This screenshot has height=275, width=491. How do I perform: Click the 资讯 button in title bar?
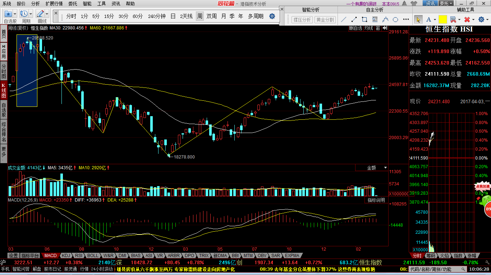tap(430, 3)
